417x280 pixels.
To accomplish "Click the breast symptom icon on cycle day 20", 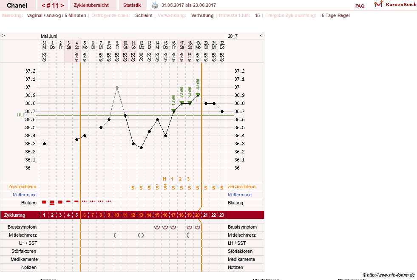I will click(198, 227).
